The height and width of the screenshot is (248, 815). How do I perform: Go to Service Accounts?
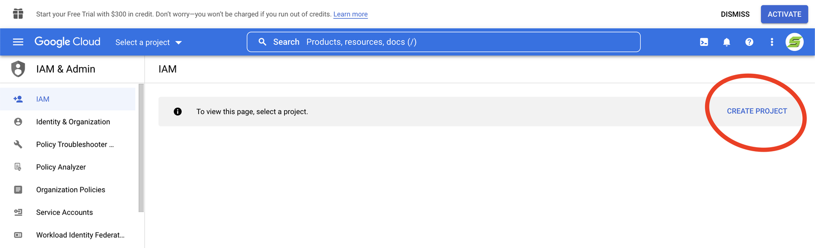[64, 212]
